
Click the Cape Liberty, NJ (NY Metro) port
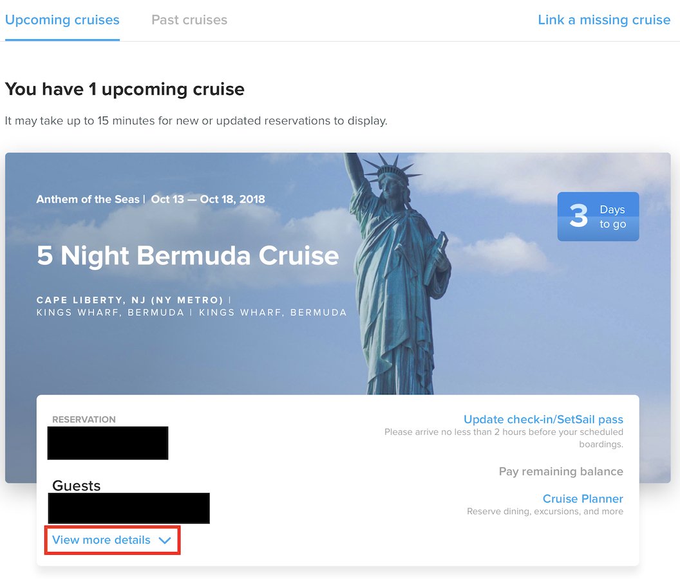tap(129, 300)
